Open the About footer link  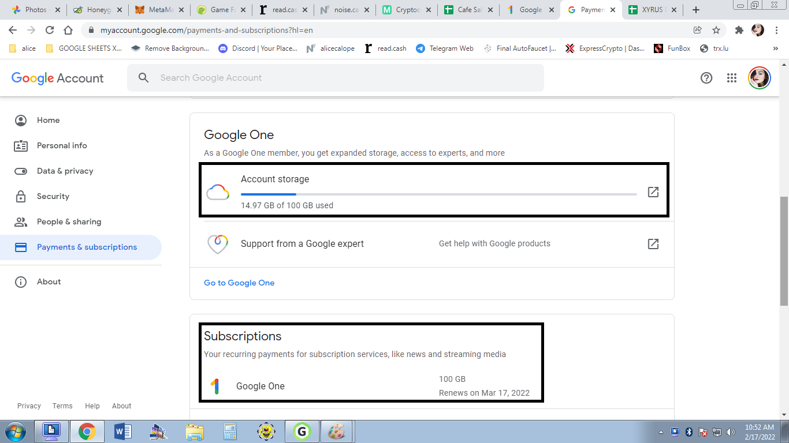coord(122,406)
